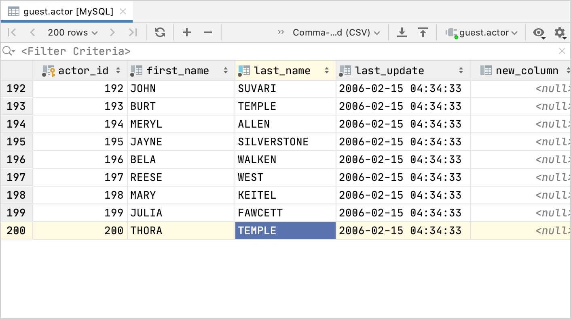Clear the filter with the X icon

point(562,51)
